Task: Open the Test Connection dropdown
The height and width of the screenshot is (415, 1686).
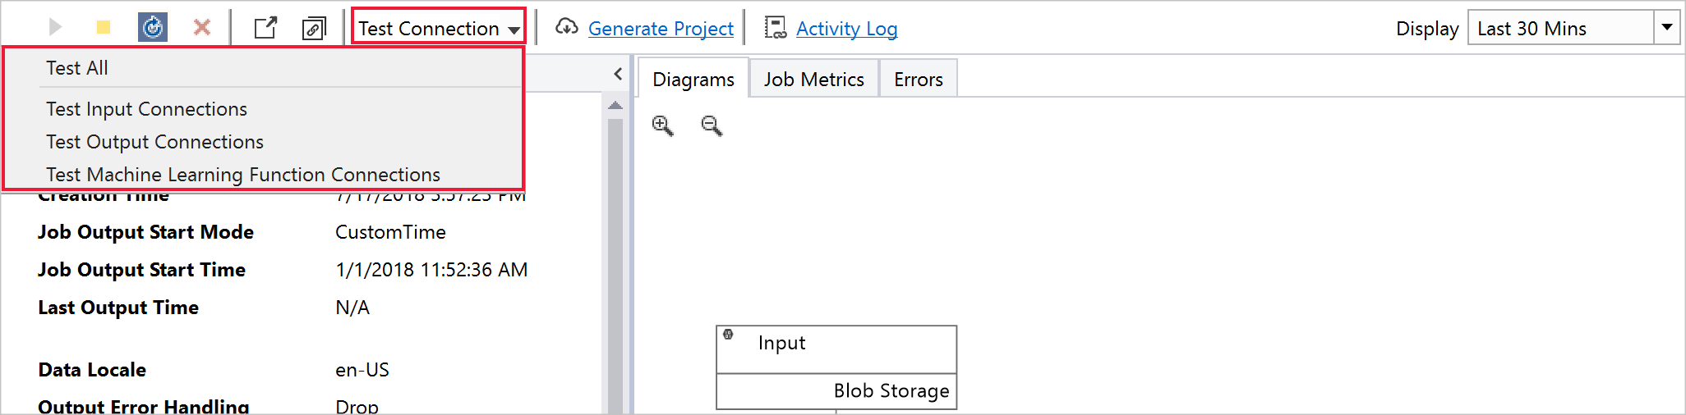Action: pos(439,28)
